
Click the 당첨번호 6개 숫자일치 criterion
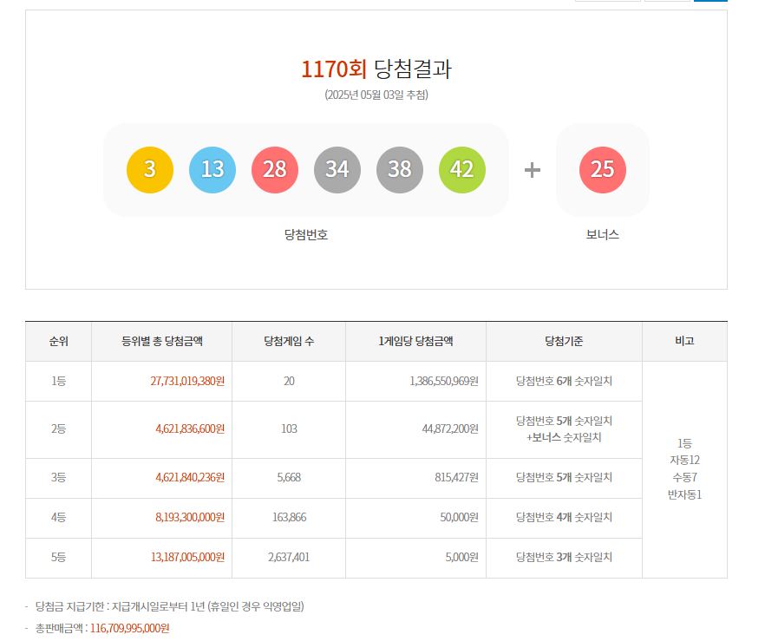pyautogui.click(x=564, y=381)
